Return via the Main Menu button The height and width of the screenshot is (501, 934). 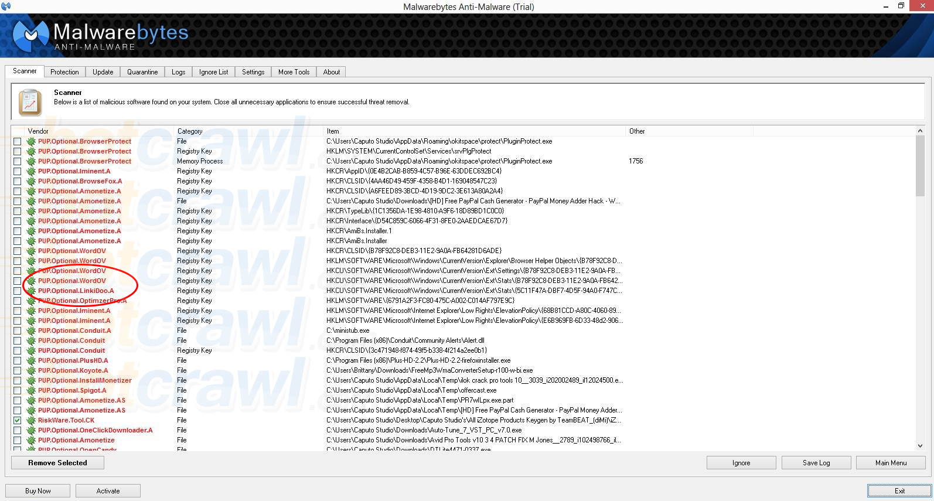coord(891,463)
